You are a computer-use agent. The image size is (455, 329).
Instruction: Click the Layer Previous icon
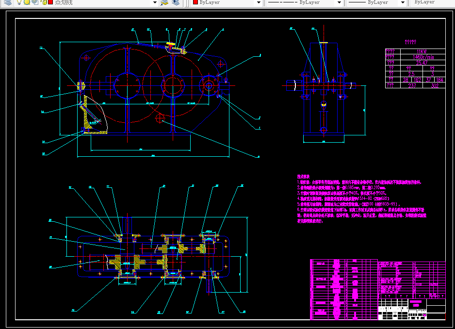[x=176, y=2]
